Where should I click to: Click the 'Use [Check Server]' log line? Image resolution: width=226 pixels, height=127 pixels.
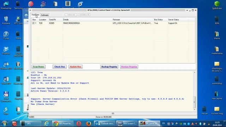pos(42,104)
